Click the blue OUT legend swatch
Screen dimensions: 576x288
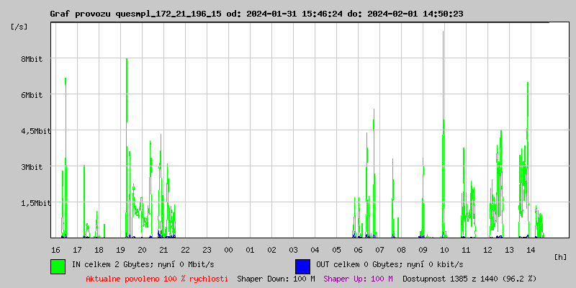(x=302, y=266)
